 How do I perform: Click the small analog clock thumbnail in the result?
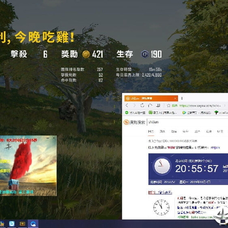coord(161,207)
